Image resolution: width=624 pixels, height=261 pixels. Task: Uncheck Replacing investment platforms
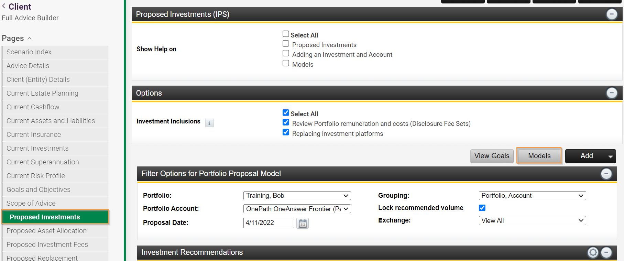286,132
